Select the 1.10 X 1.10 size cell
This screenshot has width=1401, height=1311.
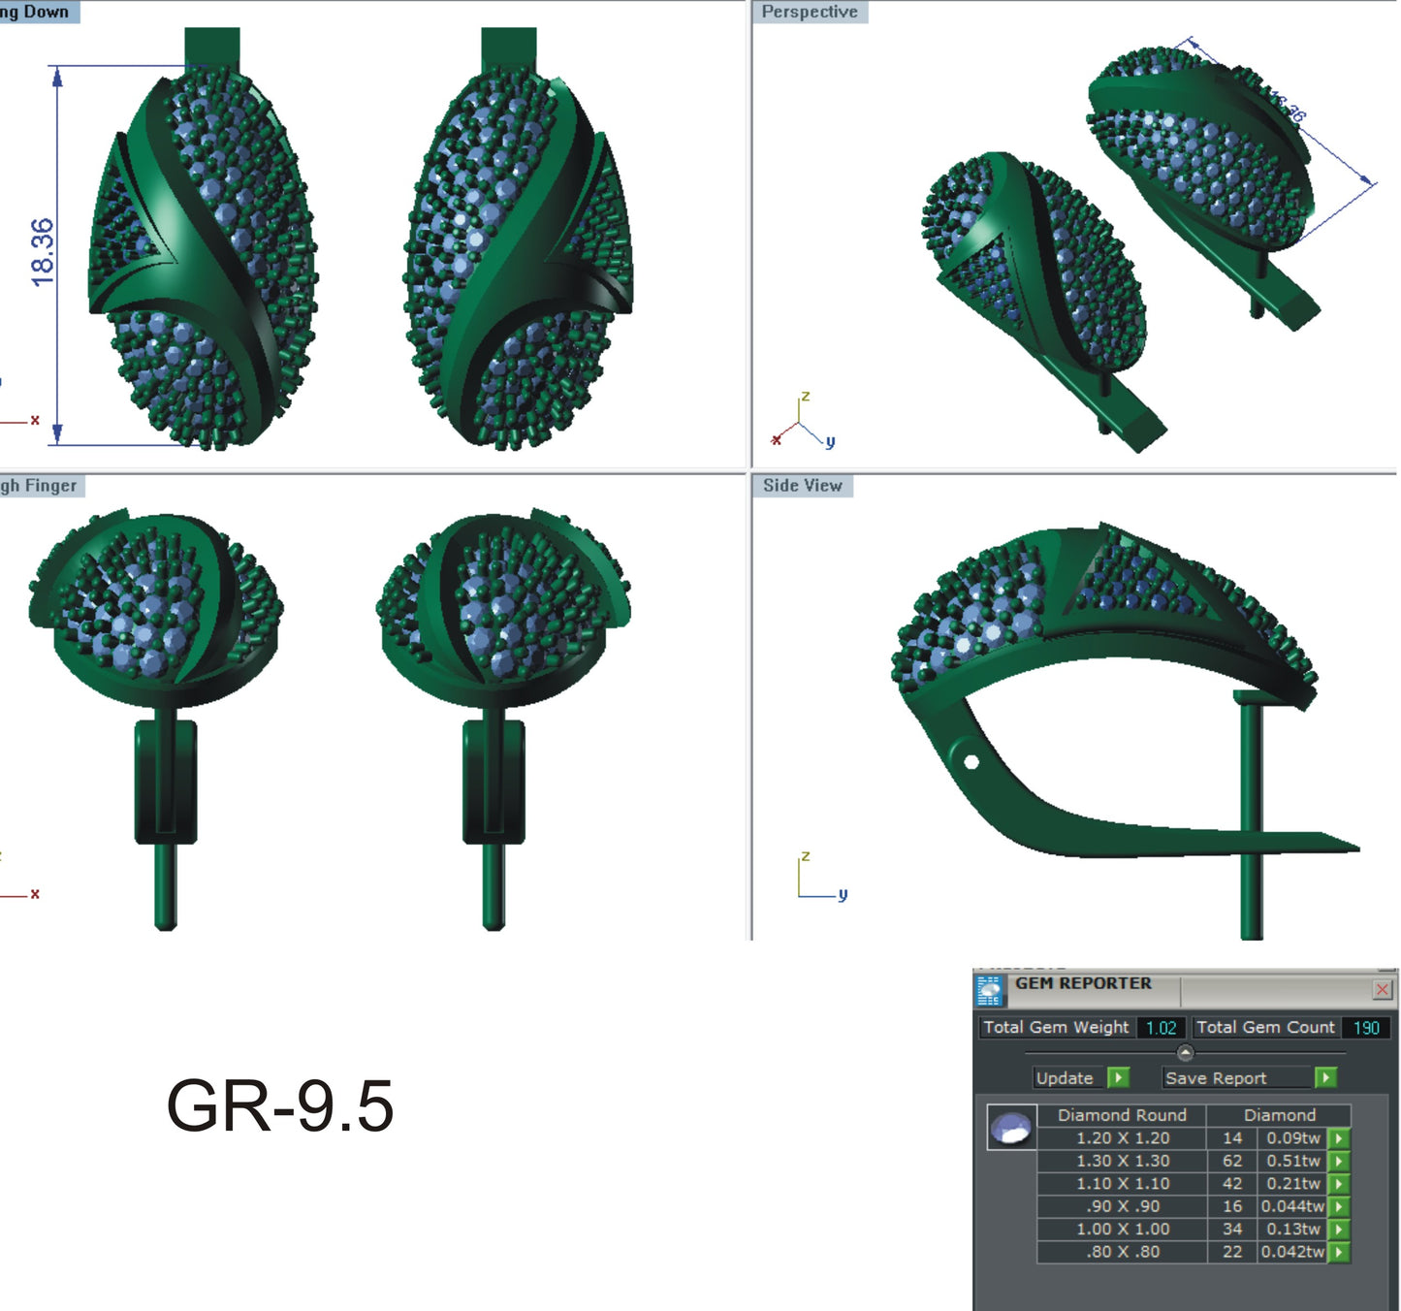[x=1123, y=1184]
